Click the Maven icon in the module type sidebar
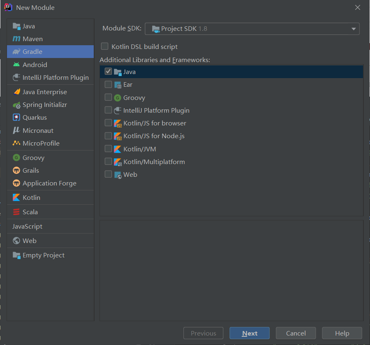The height and width of the screenshot is (345, 370). [16, 39]
